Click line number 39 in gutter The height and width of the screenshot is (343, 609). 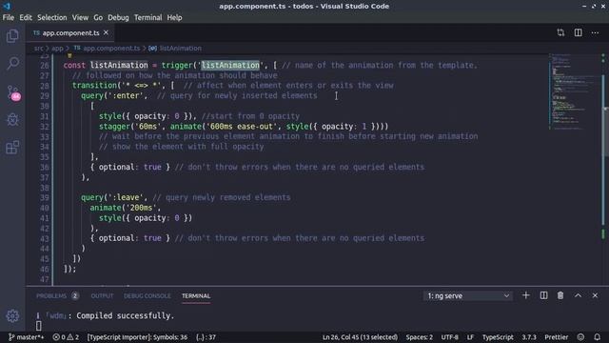(x=45, y=197)
